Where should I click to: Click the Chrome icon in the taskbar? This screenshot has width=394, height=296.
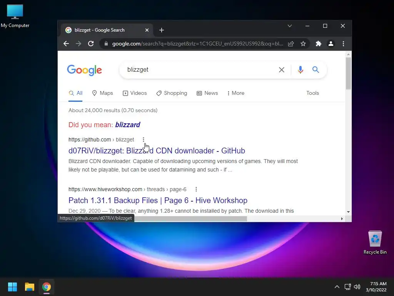[47, 287]
